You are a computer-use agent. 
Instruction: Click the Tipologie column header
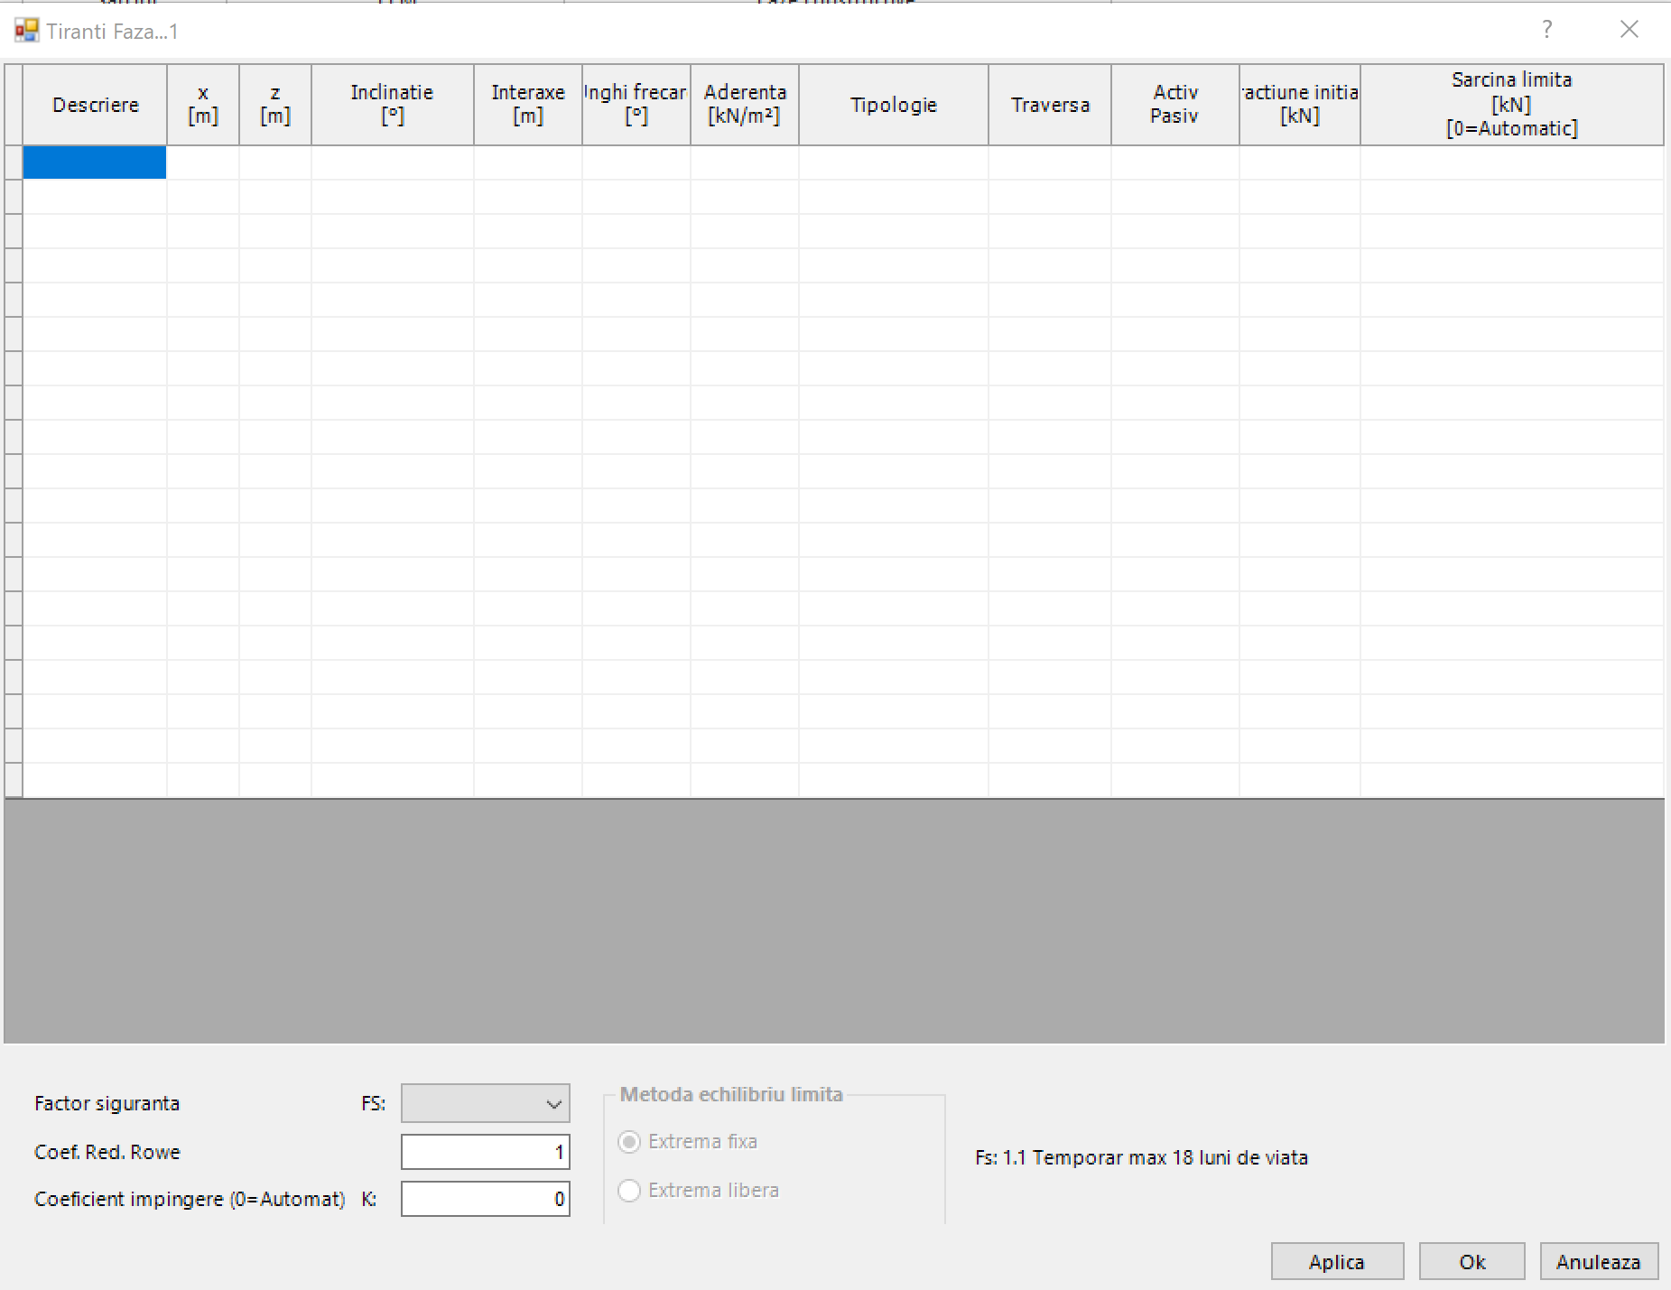click(x=893, y=105)
